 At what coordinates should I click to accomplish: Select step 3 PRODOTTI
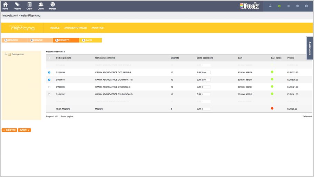pos(66,40)
